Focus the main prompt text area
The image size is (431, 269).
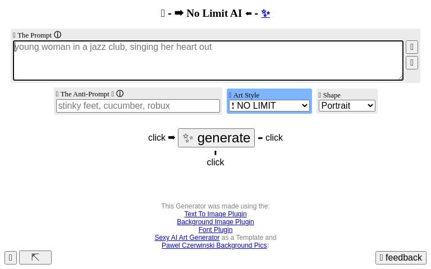208,61
